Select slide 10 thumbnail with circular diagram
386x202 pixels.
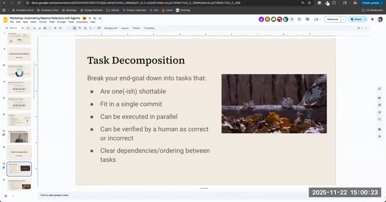click(19, 71)
